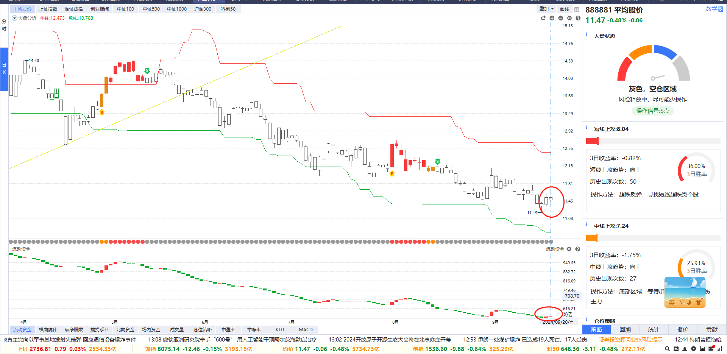Toggle the 教学 checkbox

pos(721,9)
